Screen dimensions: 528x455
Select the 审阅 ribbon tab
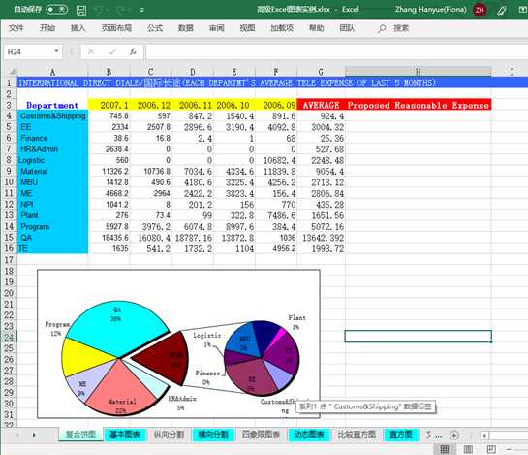216,28
